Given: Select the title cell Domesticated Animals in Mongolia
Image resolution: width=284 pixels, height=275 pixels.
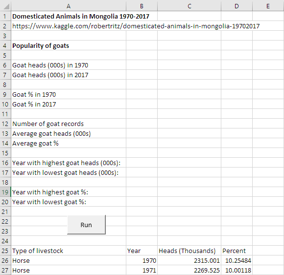Looking at the screenshot, I should 69,17.
